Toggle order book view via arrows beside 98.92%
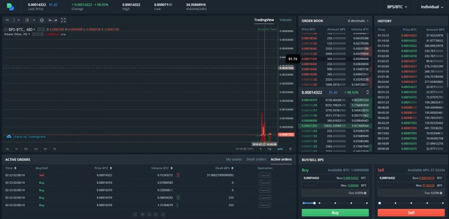The image size is (449, 219). 368,92
